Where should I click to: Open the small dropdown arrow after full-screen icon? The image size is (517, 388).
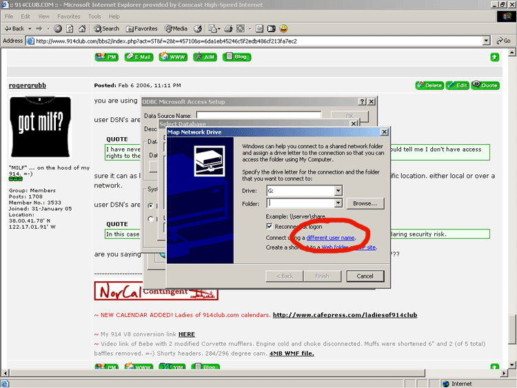coord(250,29)
